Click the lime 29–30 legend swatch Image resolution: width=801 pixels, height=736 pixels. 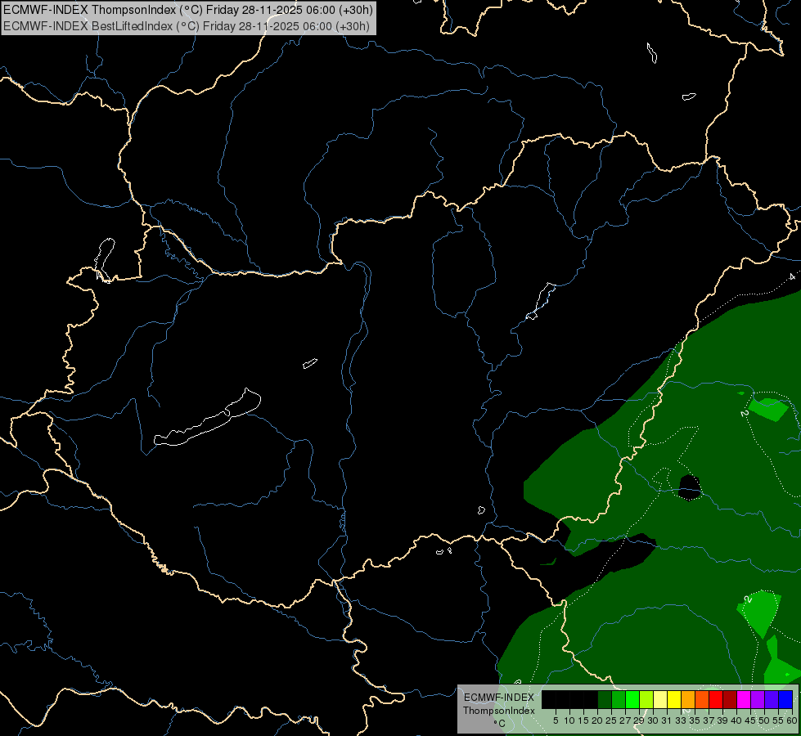646,700
